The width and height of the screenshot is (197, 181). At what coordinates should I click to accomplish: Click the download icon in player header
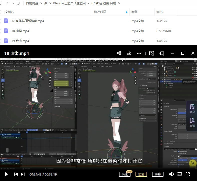click(x=129, y=53)
